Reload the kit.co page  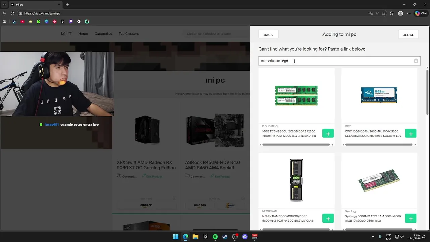coord(12,13)
